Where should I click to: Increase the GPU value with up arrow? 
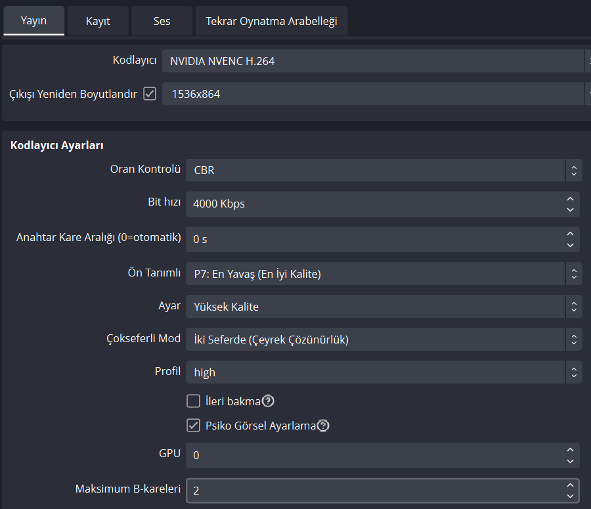[x=570, y=449]
